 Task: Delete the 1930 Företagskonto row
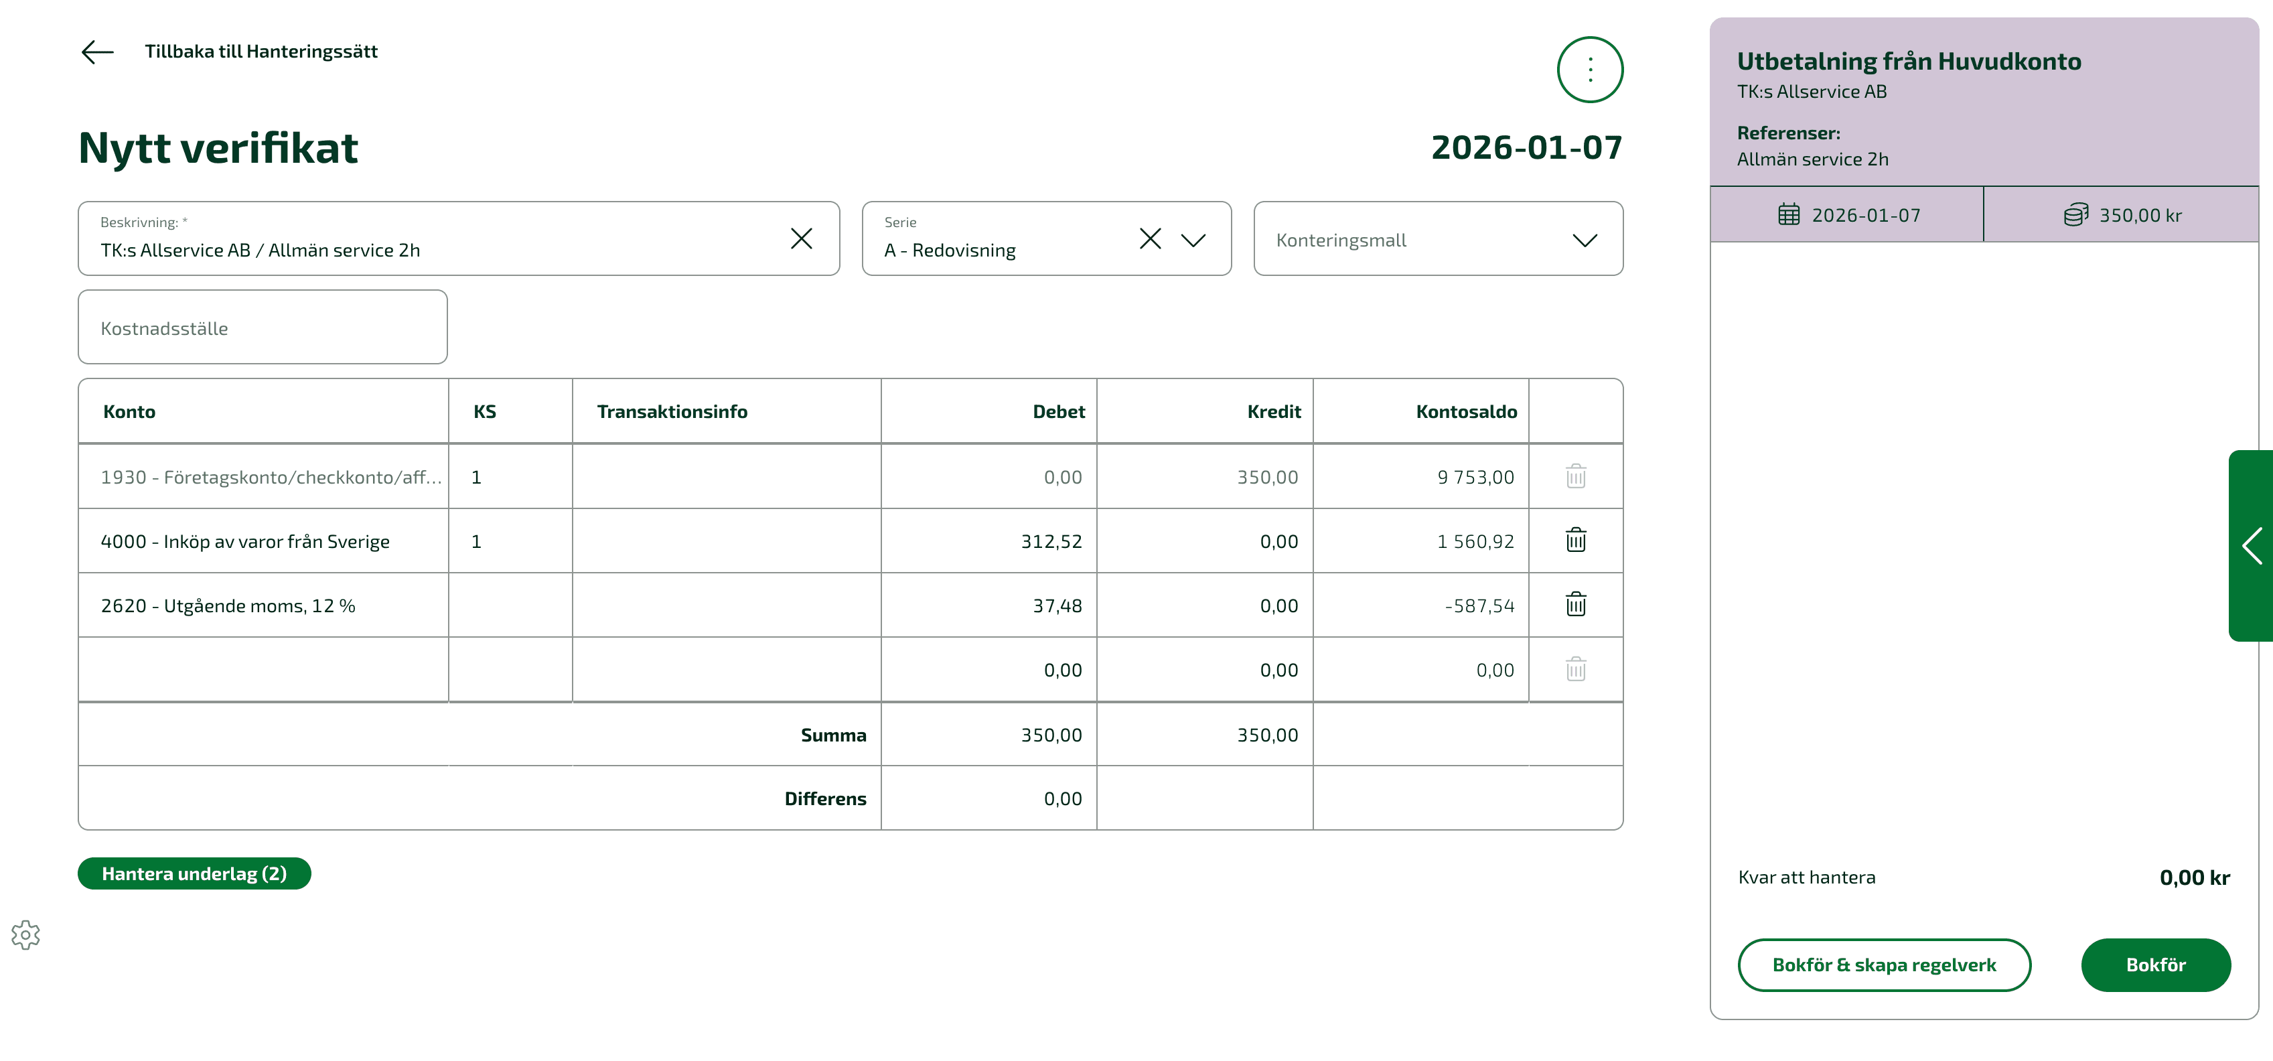click(x=1575, y=477)
